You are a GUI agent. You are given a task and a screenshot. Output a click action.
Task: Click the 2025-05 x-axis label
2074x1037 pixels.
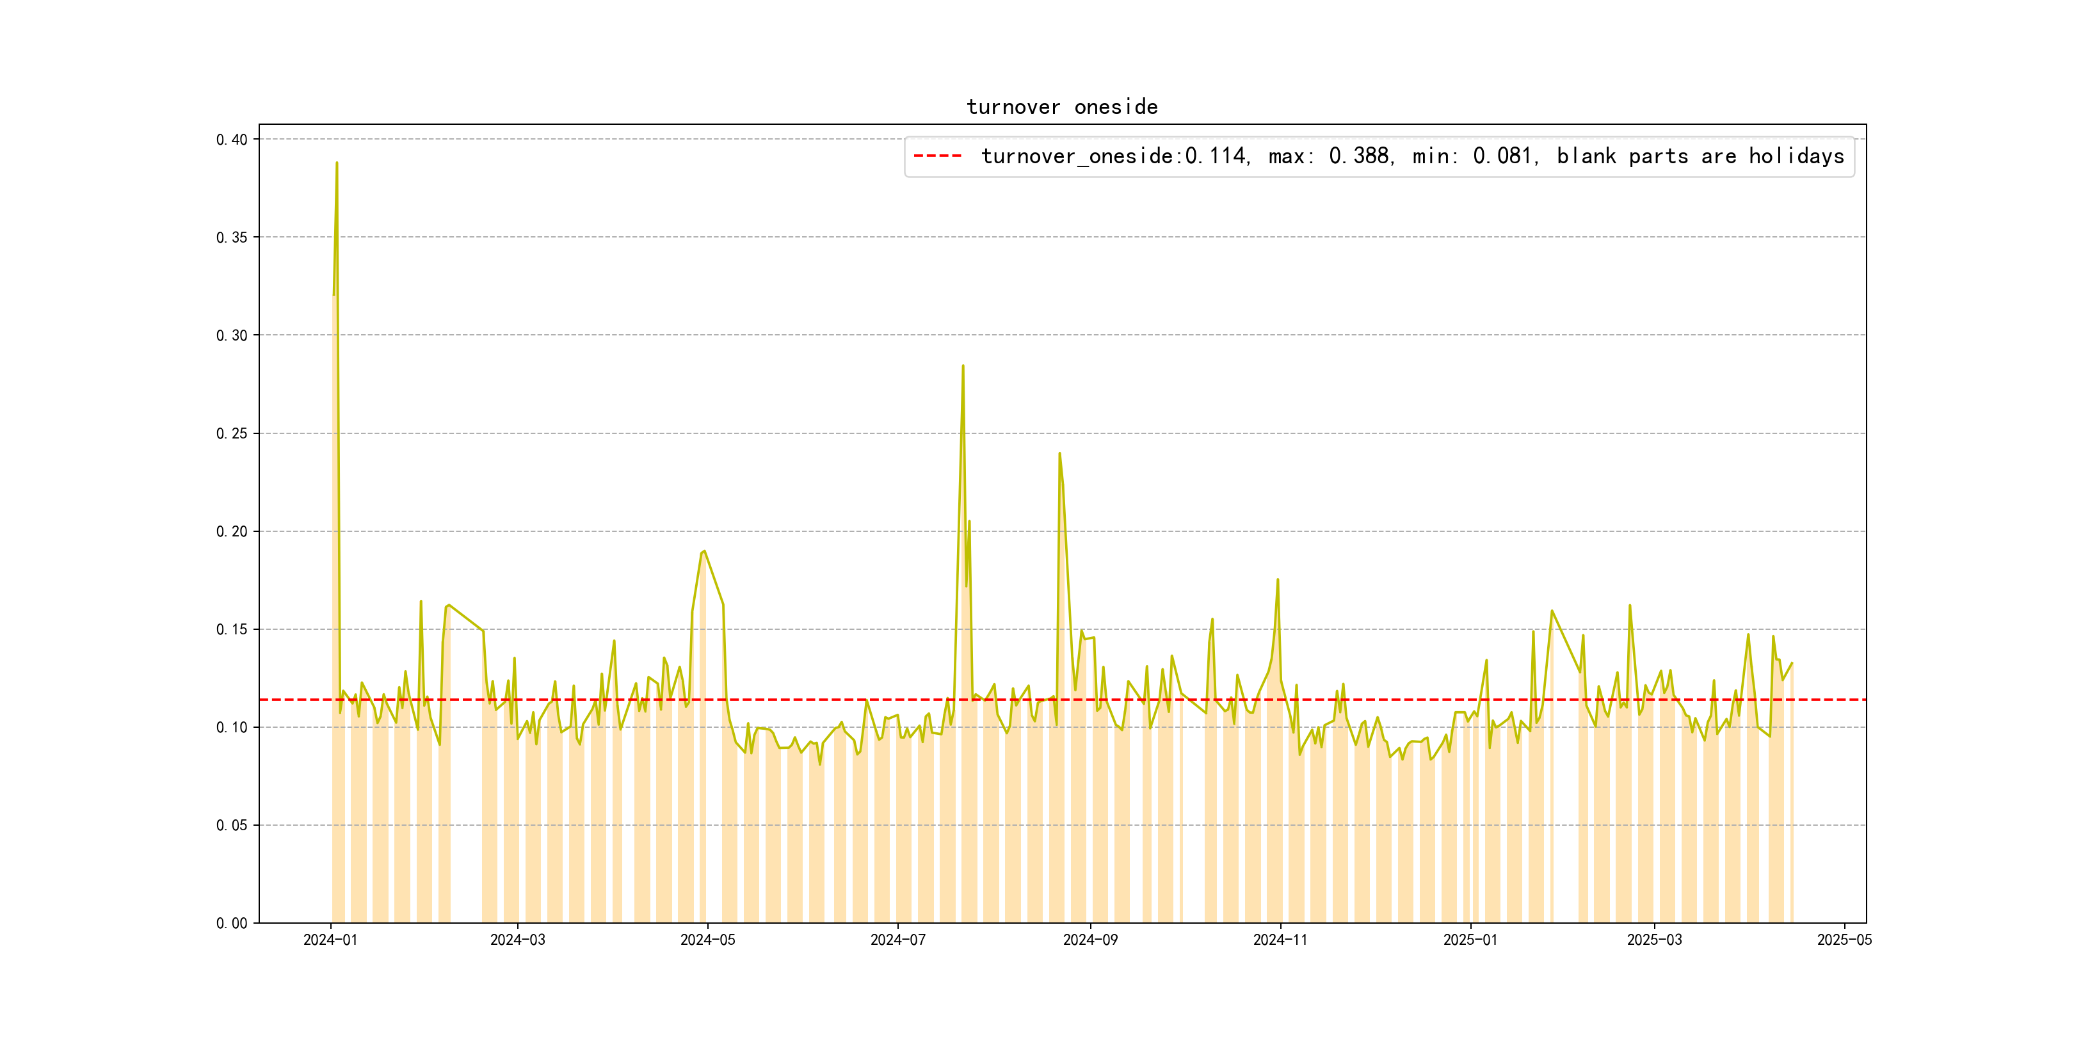pyautogui.click(x=1844, y=940)
